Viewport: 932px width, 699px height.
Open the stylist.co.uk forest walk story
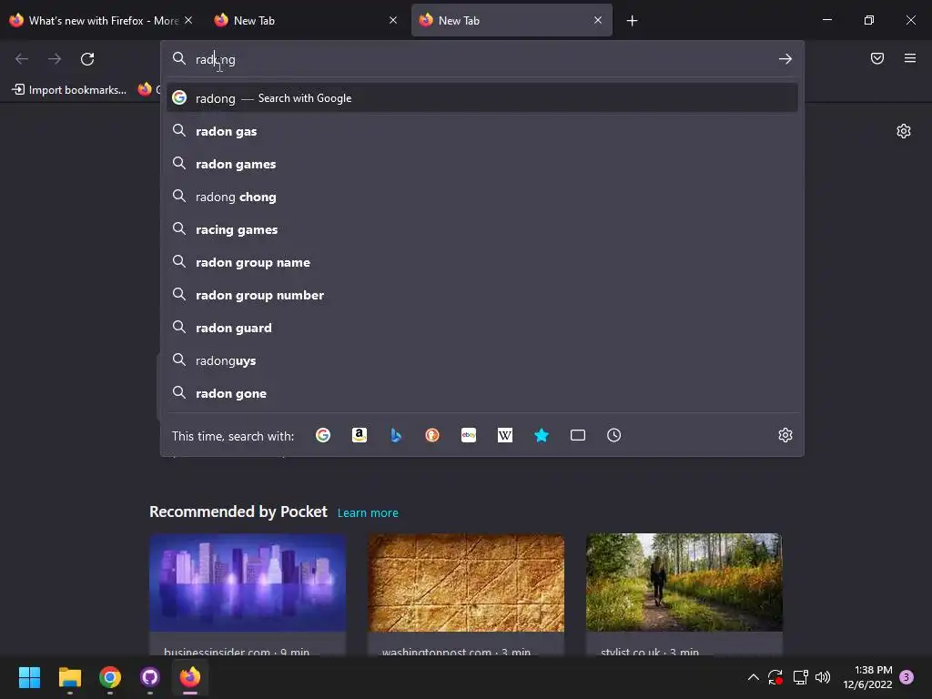click(x=684, y=594)
